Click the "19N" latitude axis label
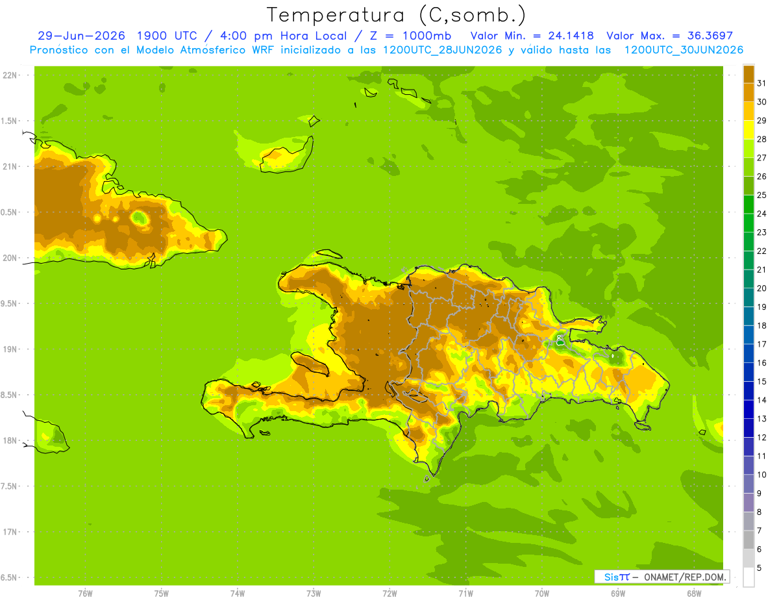 pos(10,349)
